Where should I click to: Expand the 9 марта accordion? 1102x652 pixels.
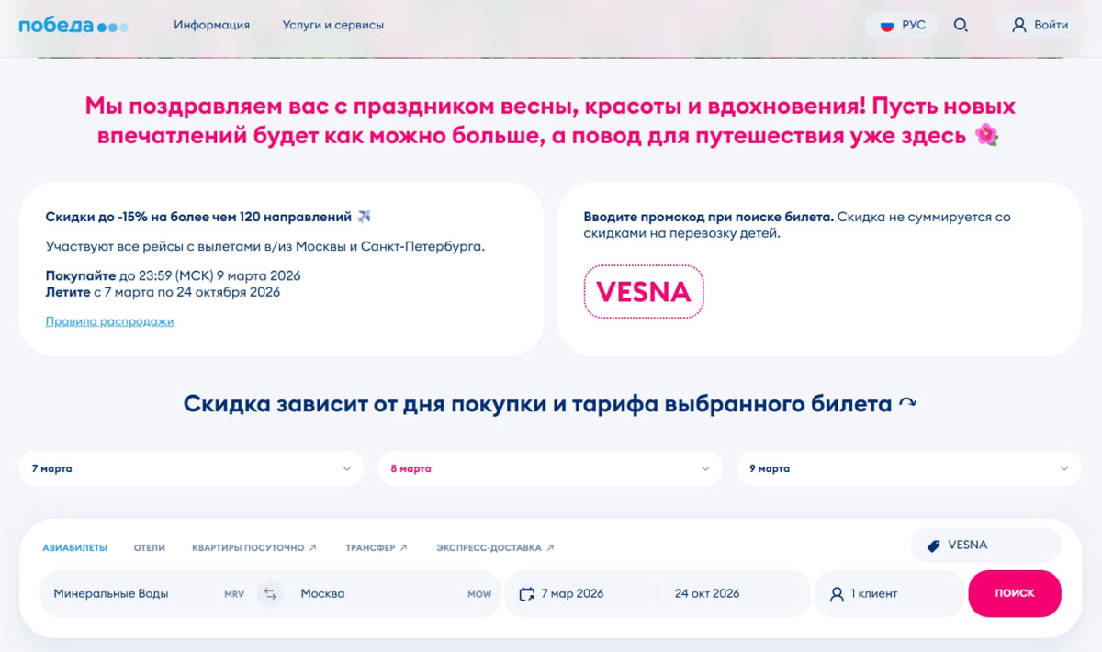(x=909, y=468)
